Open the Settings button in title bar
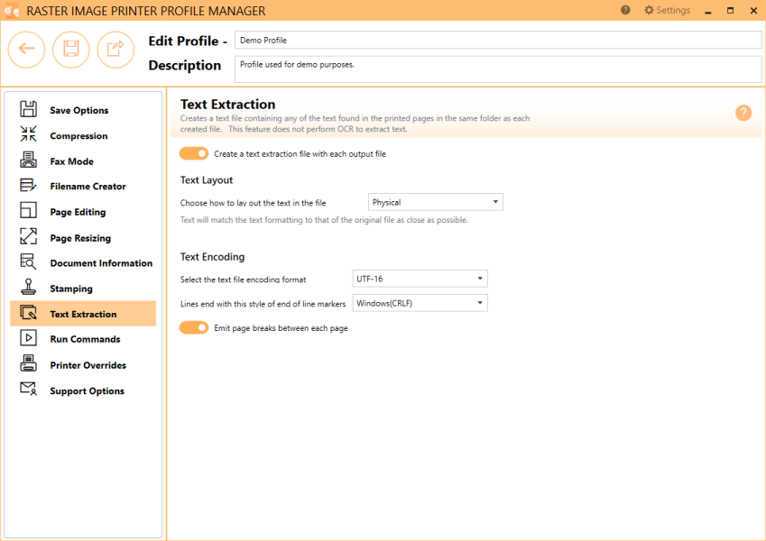This screenshot has height=541, width=766. [667, 10]
